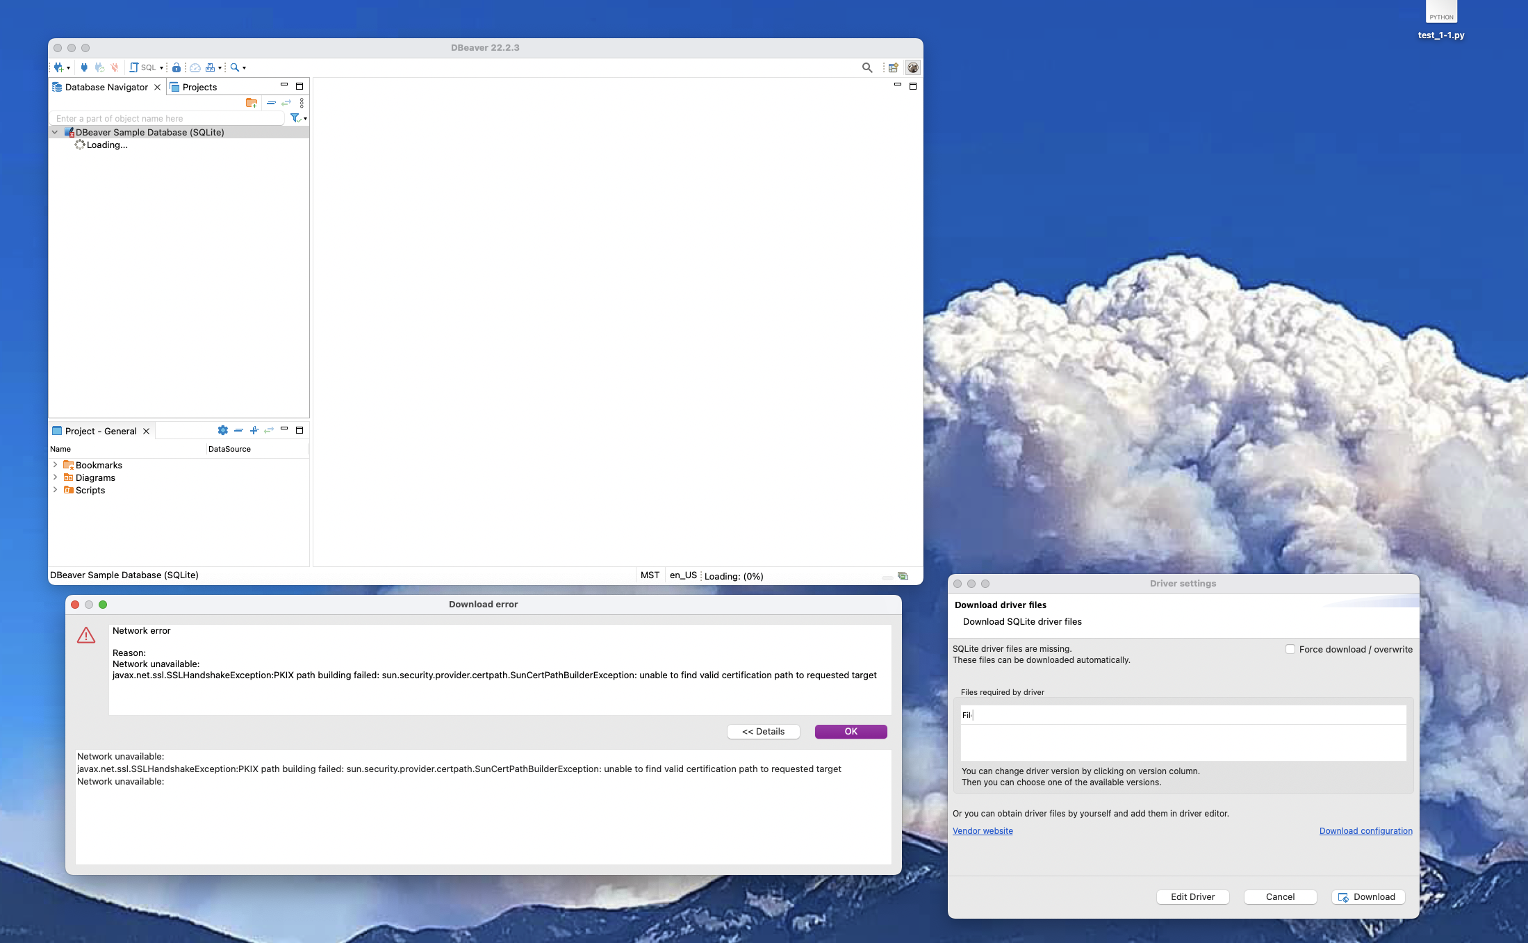Click the object name filter input field
This screenshot has height=943, width=1528.
coord(167,118)
